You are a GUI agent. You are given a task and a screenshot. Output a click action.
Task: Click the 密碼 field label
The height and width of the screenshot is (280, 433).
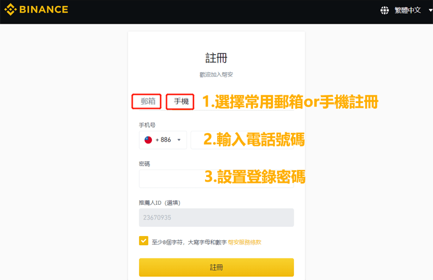144,164
